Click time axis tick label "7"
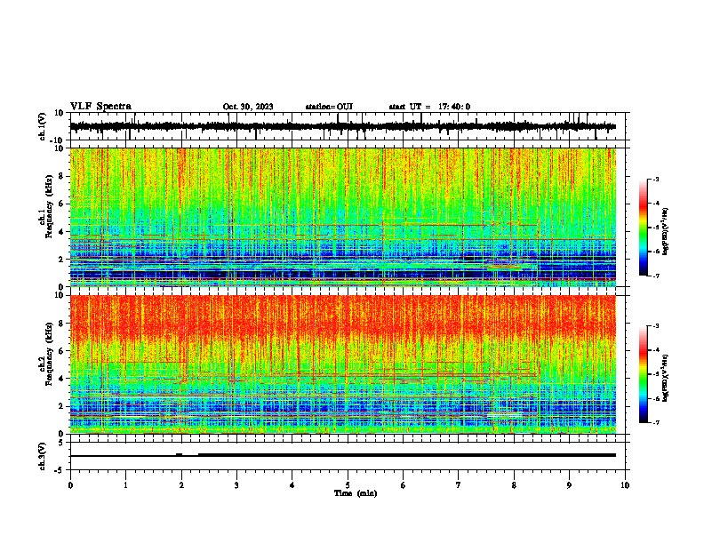The image size is (704, 544). point(459,485)
